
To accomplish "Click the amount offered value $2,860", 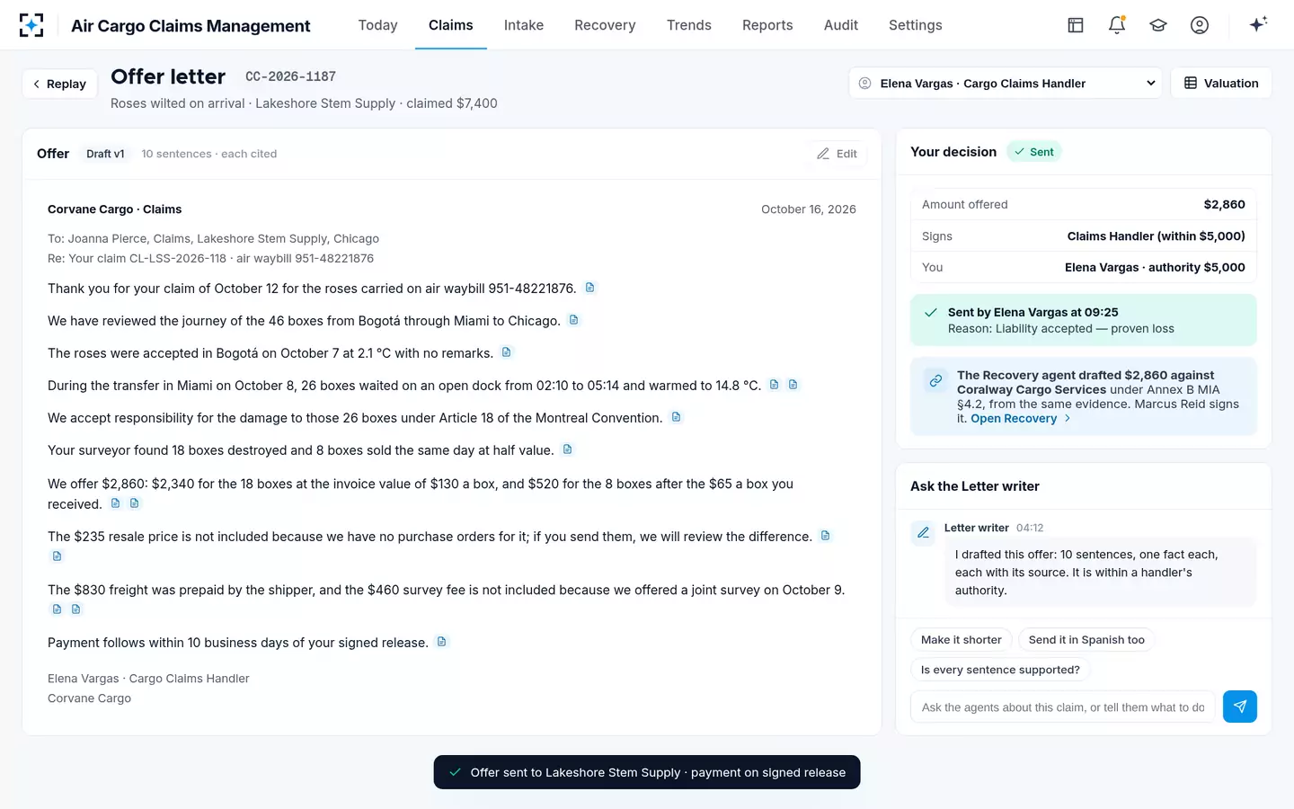I will 1224,204.
